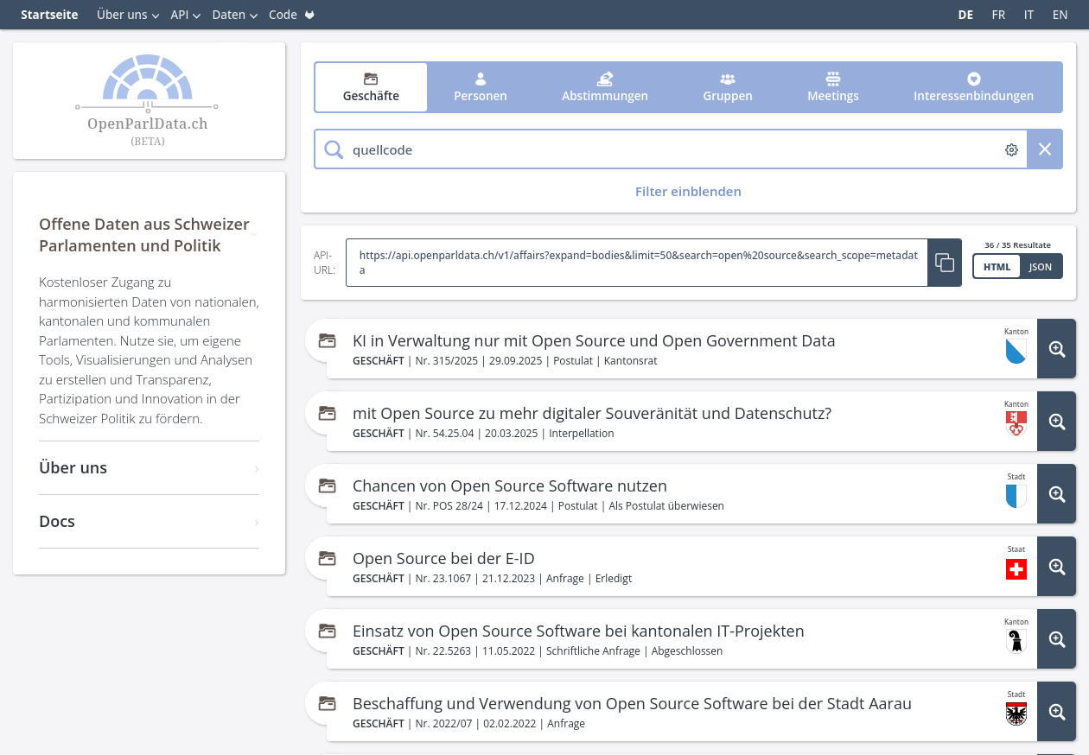The height and width of the screenshot is (755, 1089).
Task: Click the magnifying glass search icon
Action: point(334,149)
